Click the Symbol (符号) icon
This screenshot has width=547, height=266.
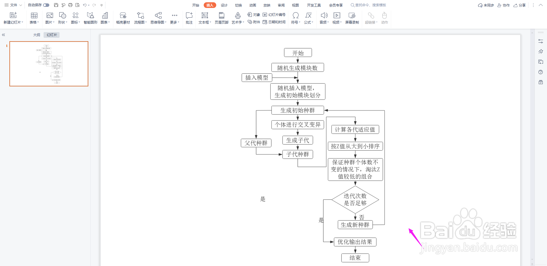point(296,15)
